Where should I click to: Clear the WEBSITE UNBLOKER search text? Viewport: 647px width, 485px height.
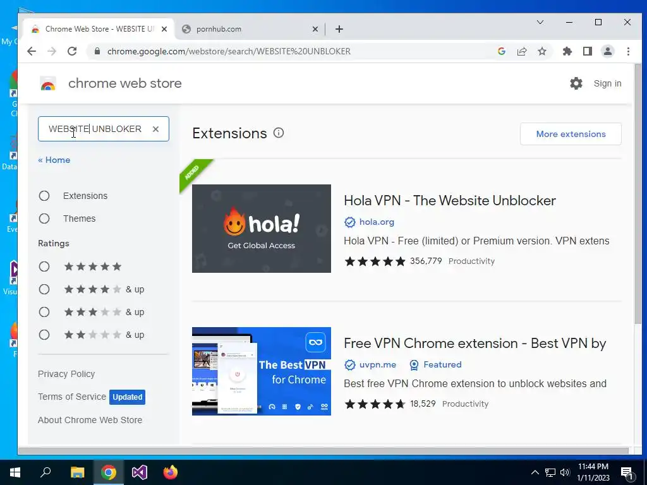(x=155, y=129)
